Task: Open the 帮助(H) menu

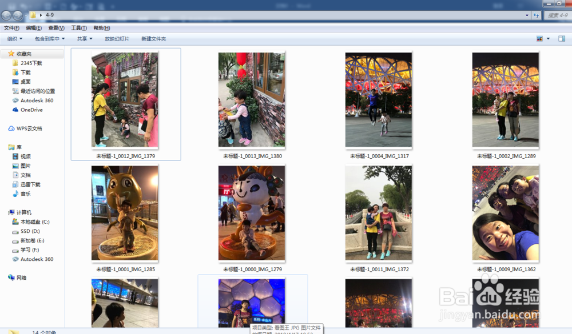Action: (102, 28)
